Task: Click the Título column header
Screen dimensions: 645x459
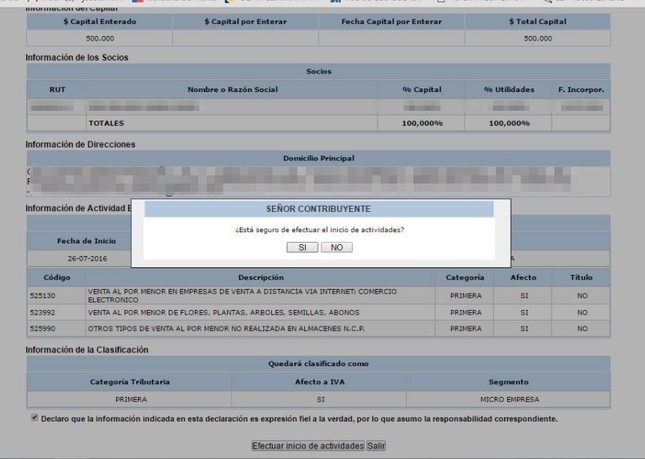Action: [581, 278]
